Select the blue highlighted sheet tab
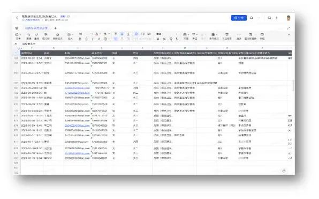319x199 pixels. 36,28
